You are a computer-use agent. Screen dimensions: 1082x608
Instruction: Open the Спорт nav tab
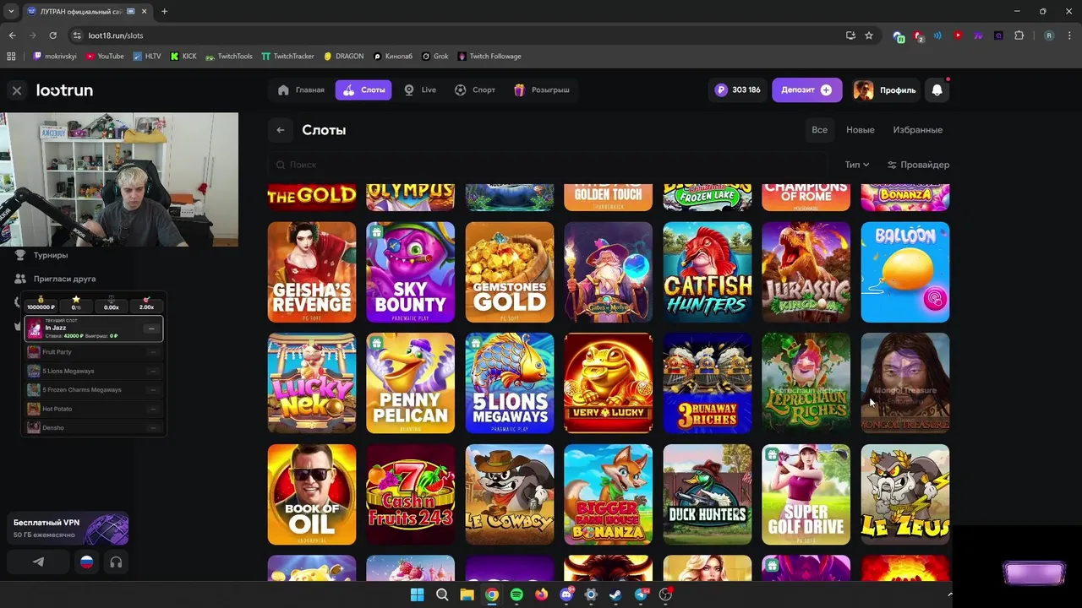click(475, 90)
